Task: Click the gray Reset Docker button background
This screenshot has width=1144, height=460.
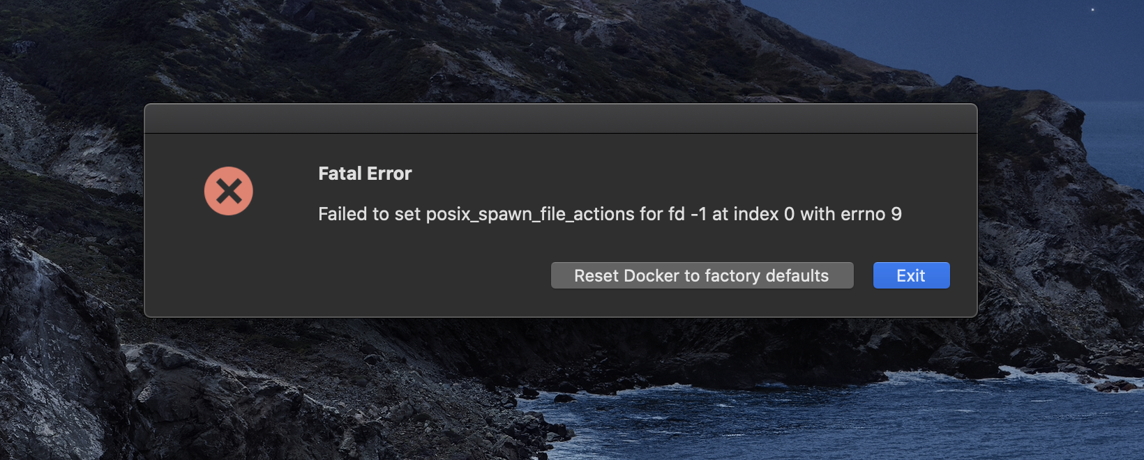Action: (x=702, y=275)
